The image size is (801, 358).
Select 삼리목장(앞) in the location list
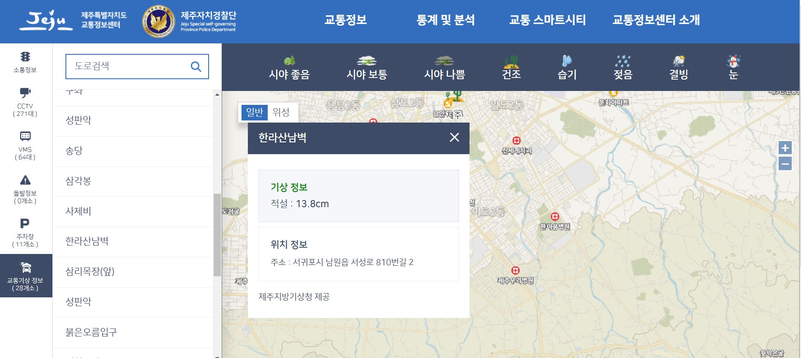click(133, 272)
